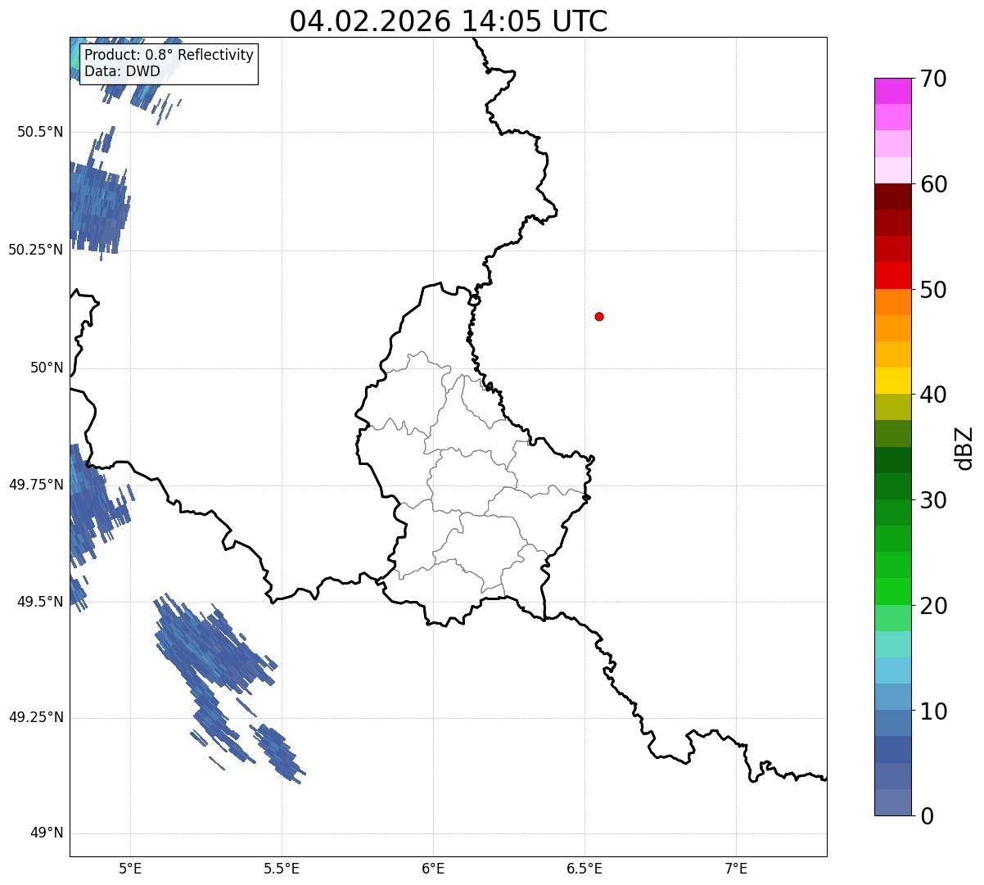Pick the olive colorbar segment below 40

tap(892, 408)
